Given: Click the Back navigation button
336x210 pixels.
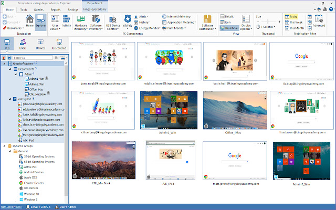Looking at the screenshot, I should [x=9, y=16].
